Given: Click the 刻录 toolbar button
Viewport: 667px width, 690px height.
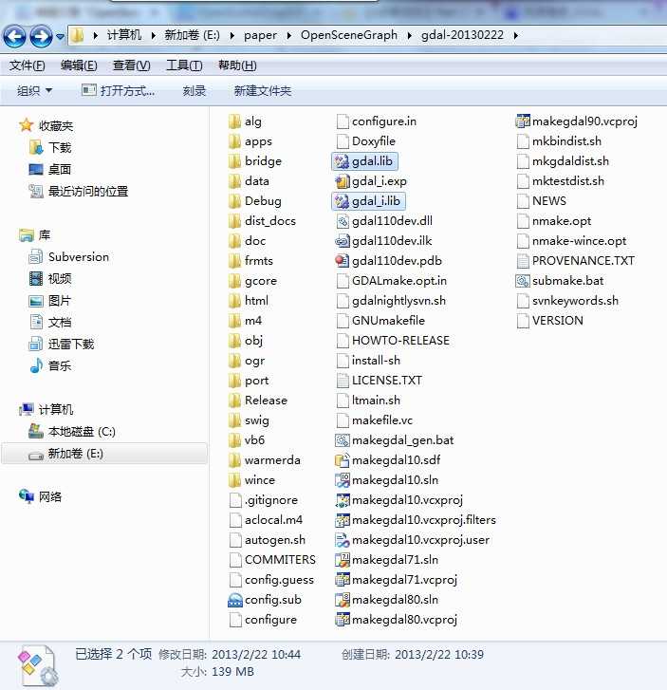Looking at the screenshot, I should tap(195, 91).
